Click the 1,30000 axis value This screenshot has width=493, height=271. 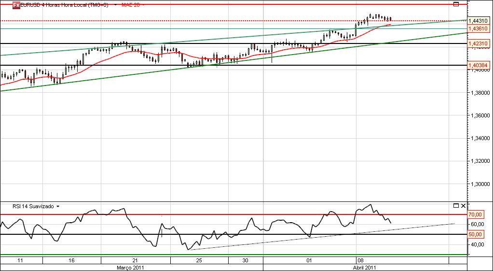[480, 184]
